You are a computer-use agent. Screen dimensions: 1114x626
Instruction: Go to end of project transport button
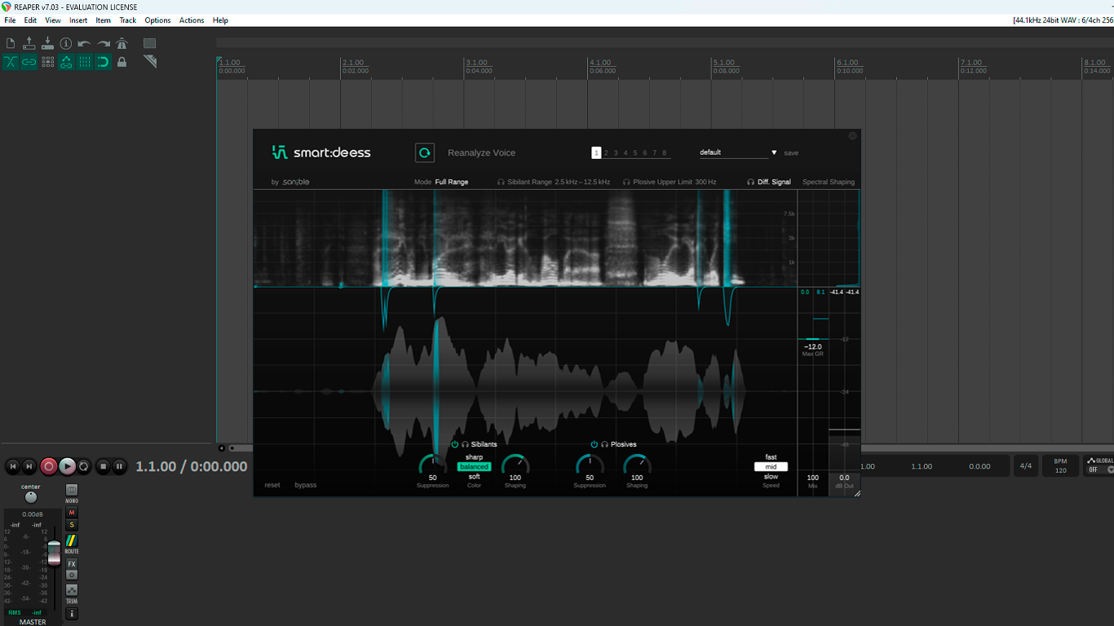[29, 466]
